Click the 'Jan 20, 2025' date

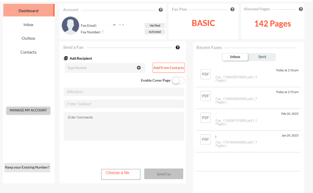tap(290, 136)
